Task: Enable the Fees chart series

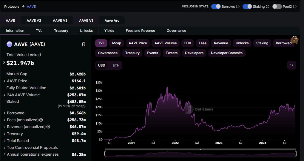Action: coord(202,43)
